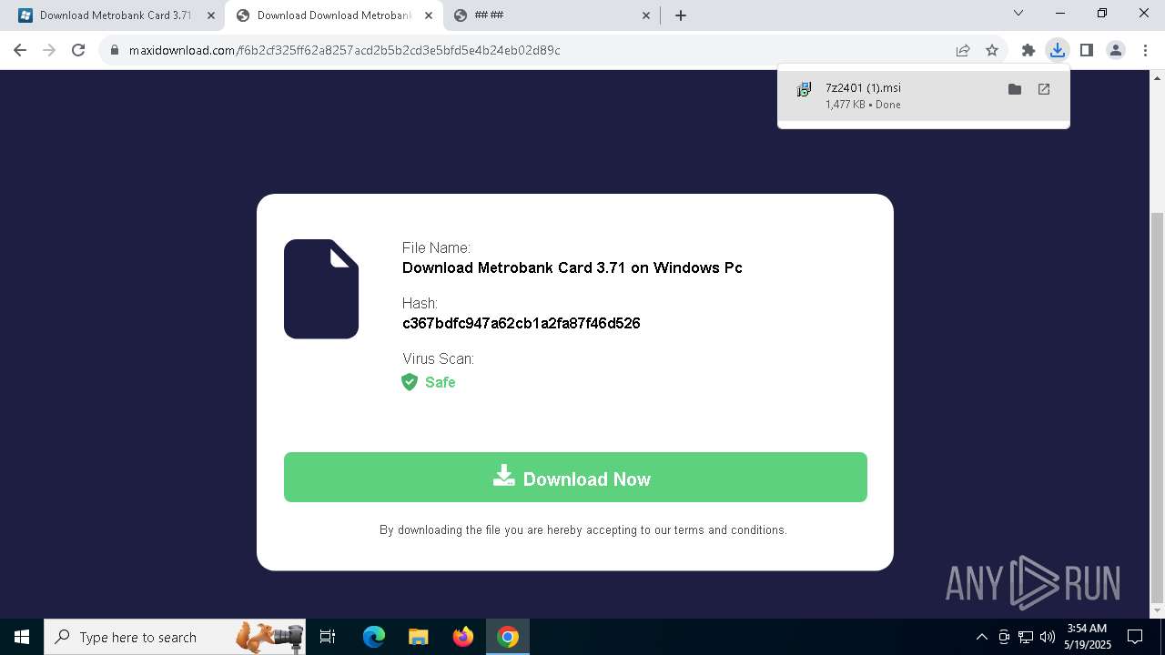
Task: View site information lock icon
Action: point(115,50)
